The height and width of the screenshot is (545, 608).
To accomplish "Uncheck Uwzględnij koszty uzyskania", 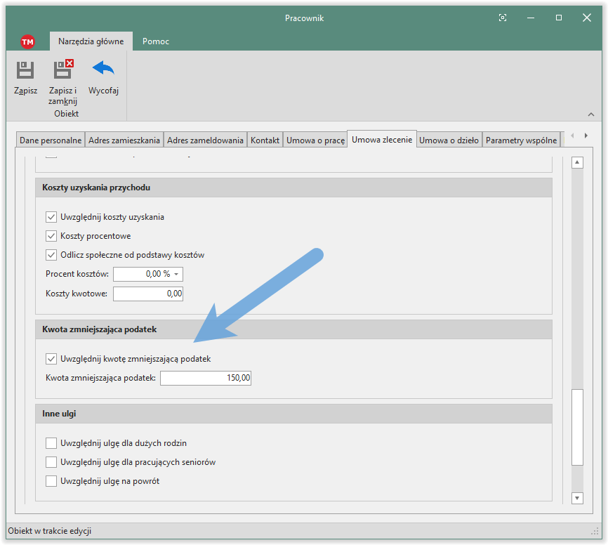I will pyautogui.click(x=51, y=217).
